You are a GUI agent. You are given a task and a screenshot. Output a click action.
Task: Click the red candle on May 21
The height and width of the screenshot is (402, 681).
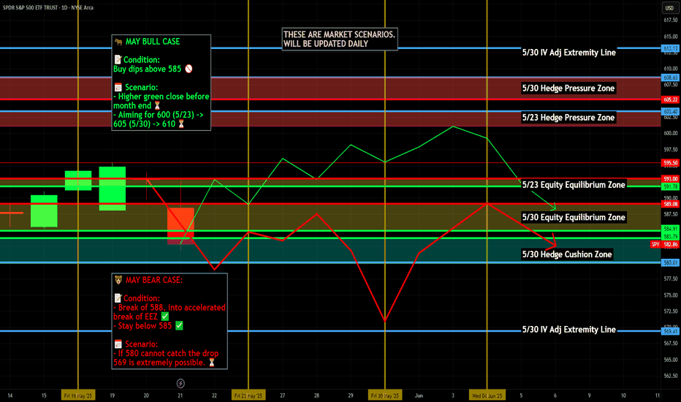(x=180, y=226)
